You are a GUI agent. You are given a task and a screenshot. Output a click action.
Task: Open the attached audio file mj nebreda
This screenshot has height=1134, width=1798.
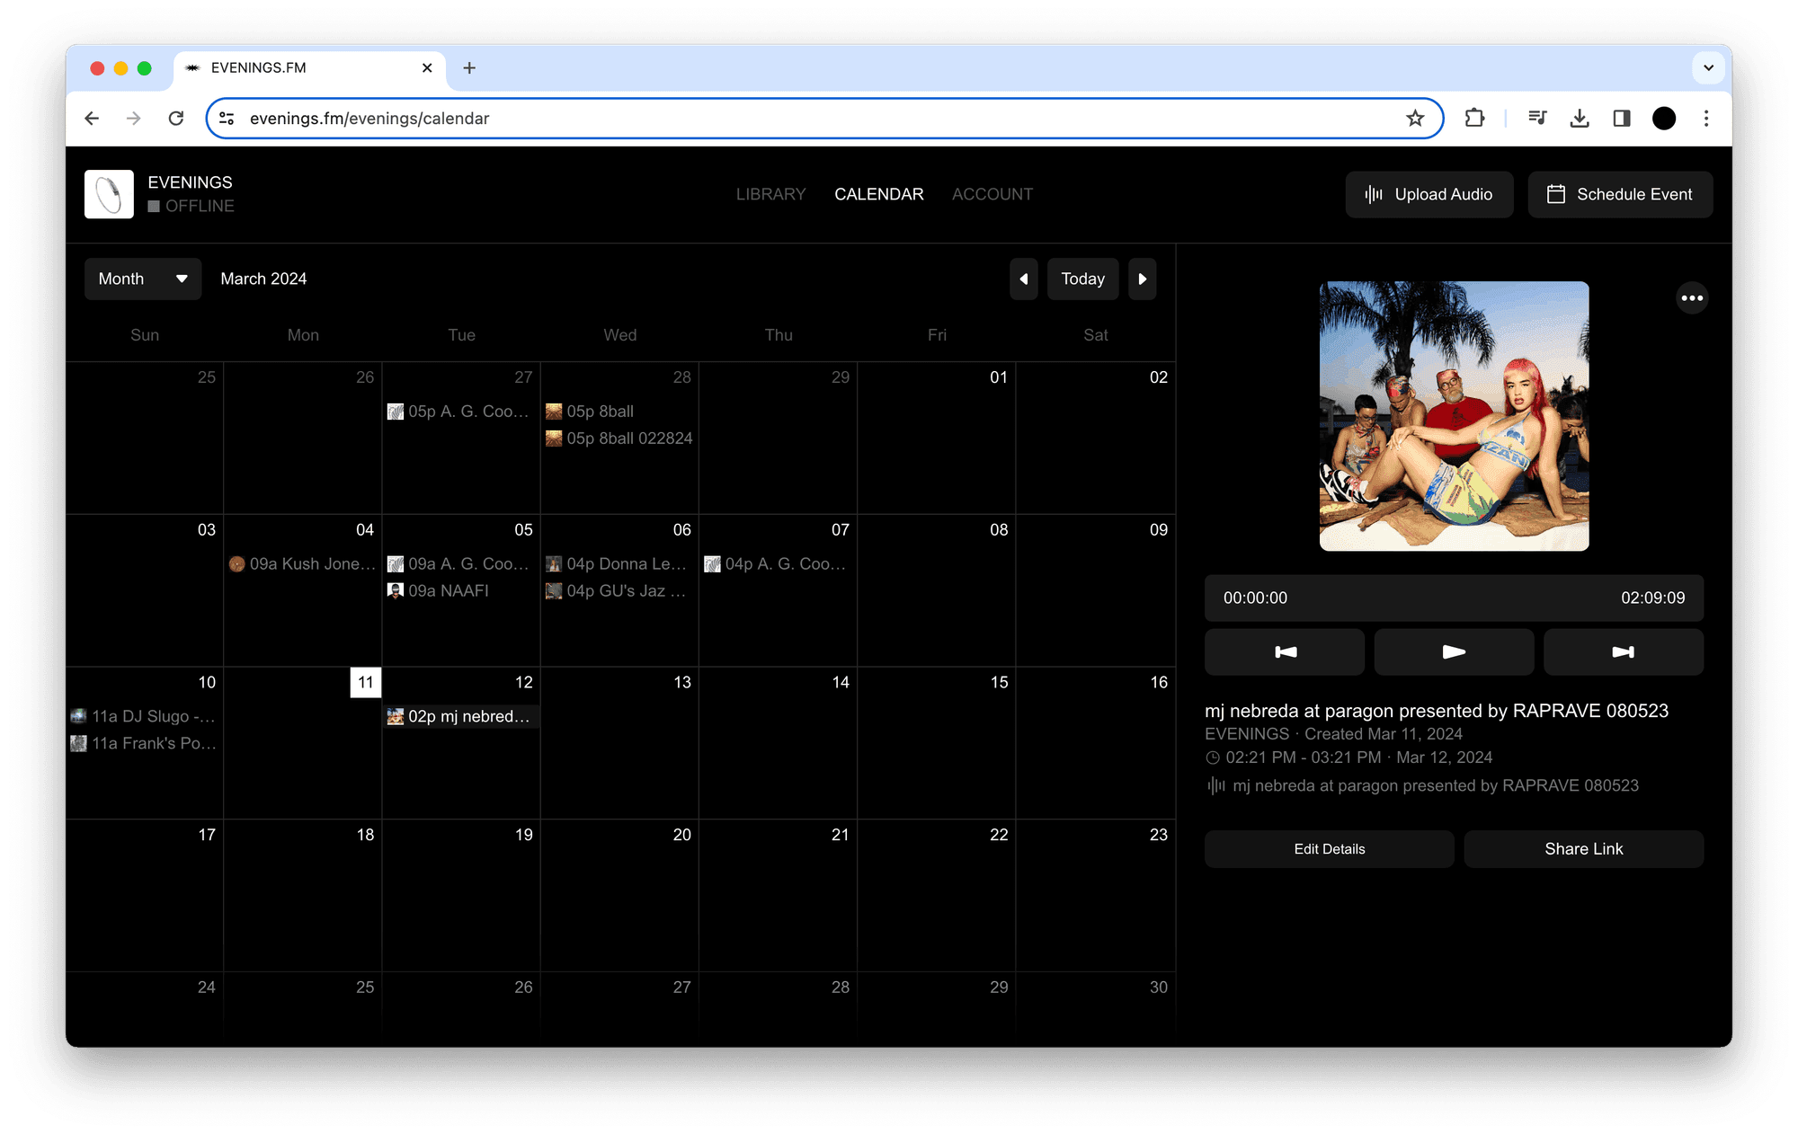pos(1423,785)
